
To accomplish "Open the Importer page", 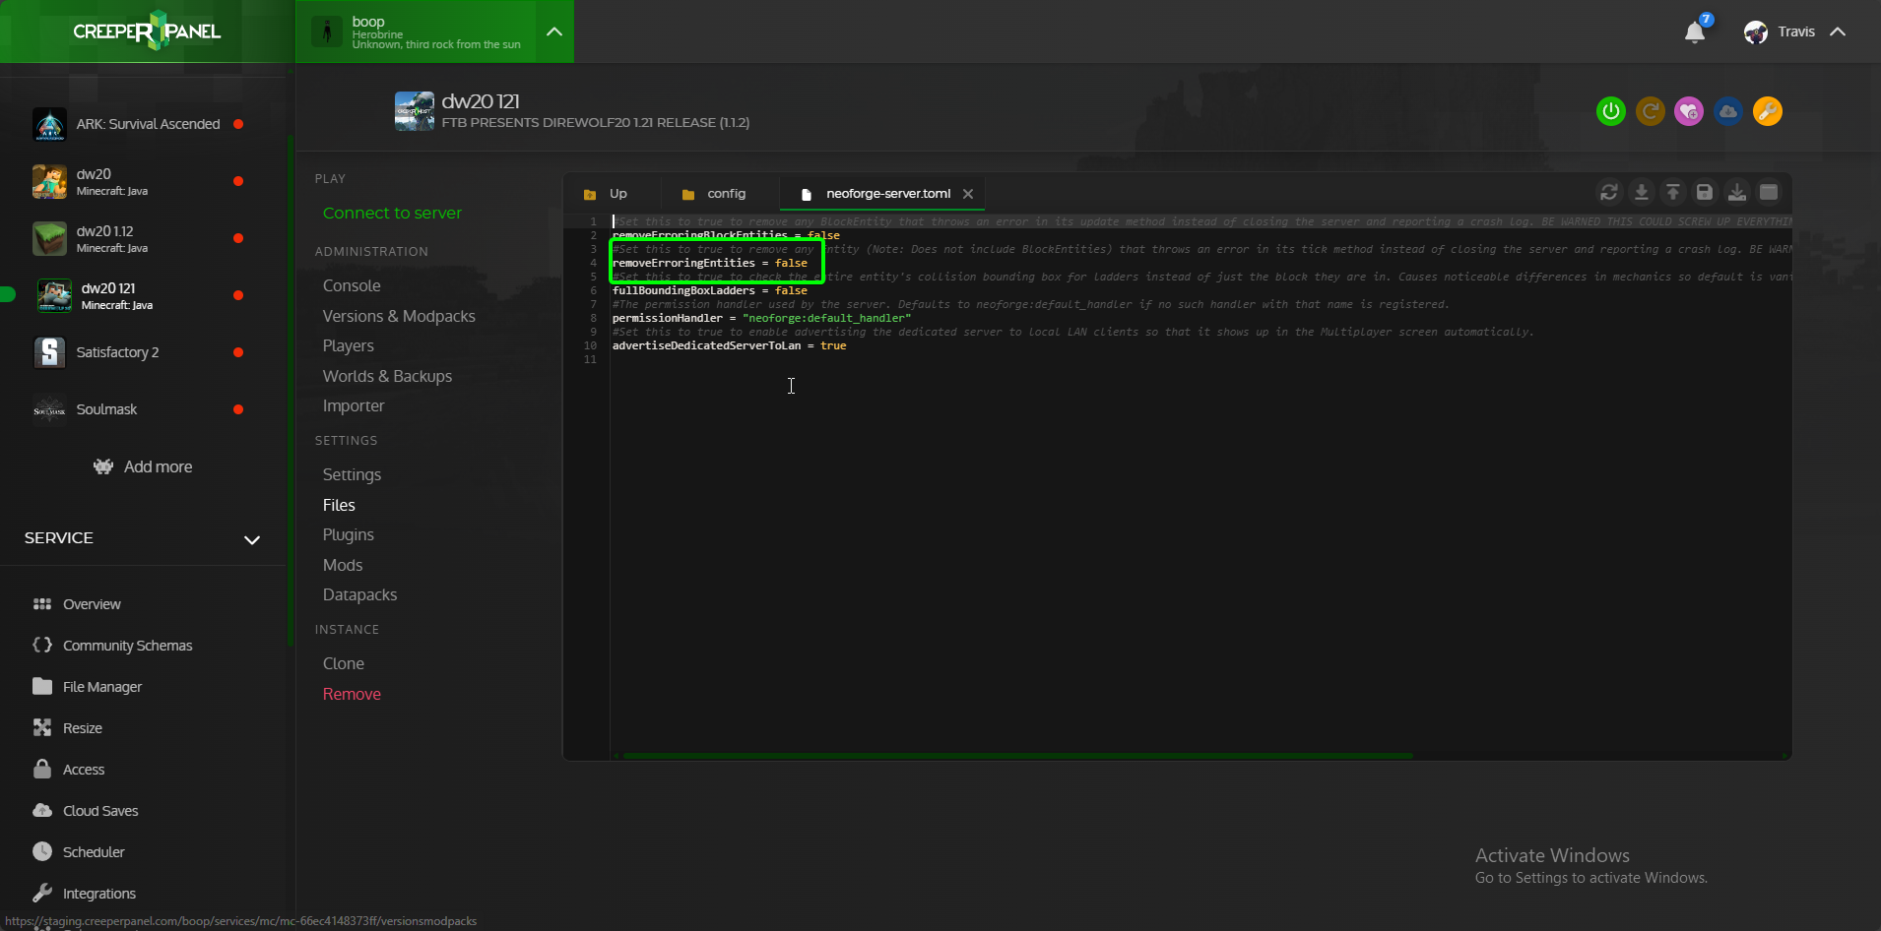I will tap(354, 405).
